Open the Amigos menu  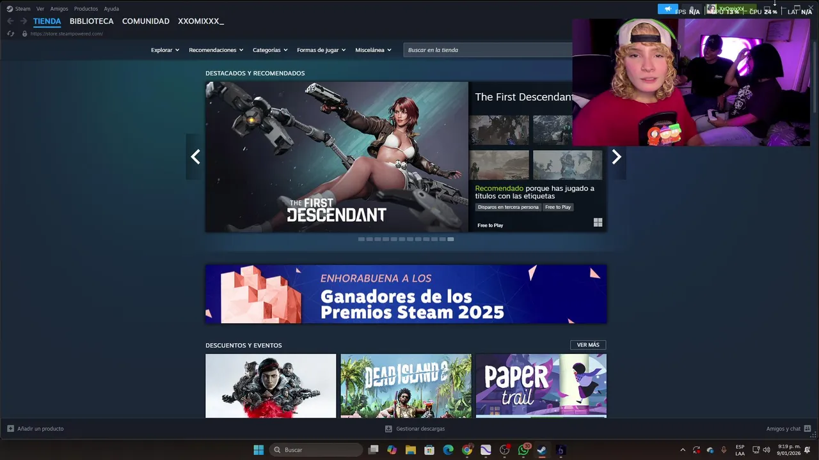[x=59, y=9]
